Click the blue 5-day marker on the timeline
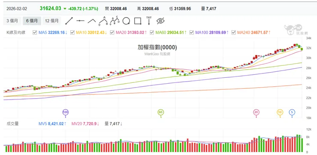Image resolution: width=317 pixels, height=155 pixels. pyautogui.click(x=292, y=112)
